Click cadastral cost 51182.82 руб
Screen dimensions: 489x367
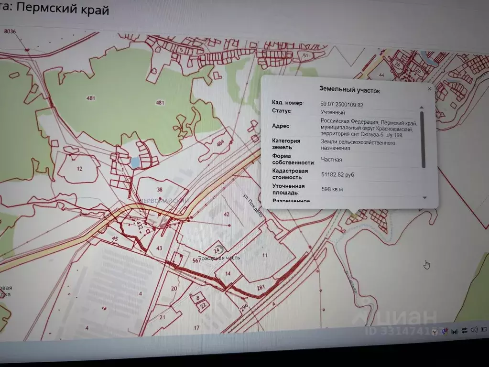[338, 174]
